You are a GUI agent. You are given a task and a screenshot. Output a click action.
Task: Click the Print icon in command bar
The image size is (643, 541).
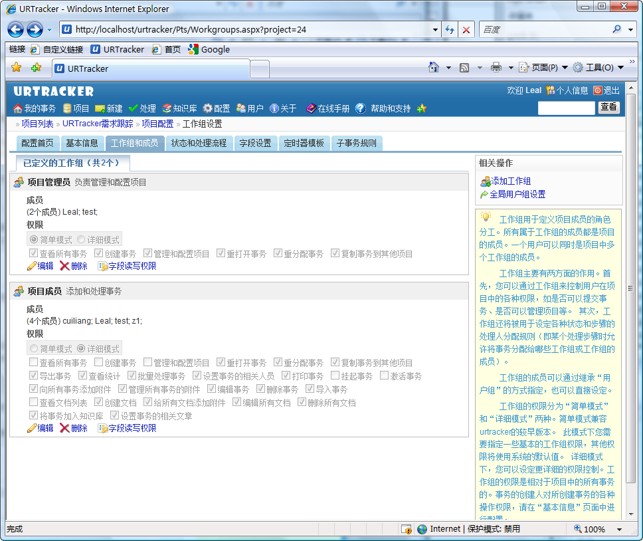496,67
